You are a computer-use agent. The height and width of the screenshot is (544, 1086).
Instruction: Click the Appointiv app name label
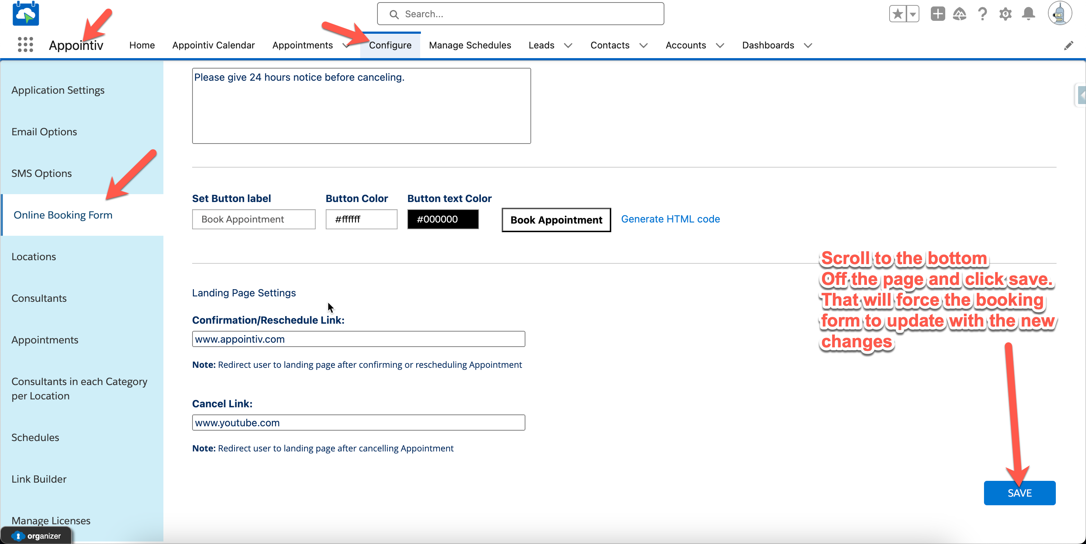click(76, 45)
